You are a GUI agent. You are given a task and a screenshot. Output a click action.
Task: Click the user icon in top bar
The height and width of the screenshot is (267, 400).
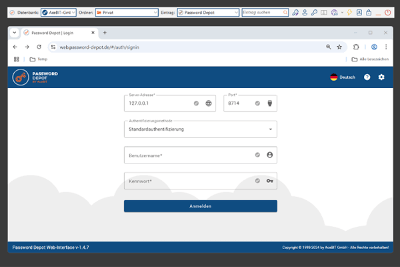[x=305, y=13]
